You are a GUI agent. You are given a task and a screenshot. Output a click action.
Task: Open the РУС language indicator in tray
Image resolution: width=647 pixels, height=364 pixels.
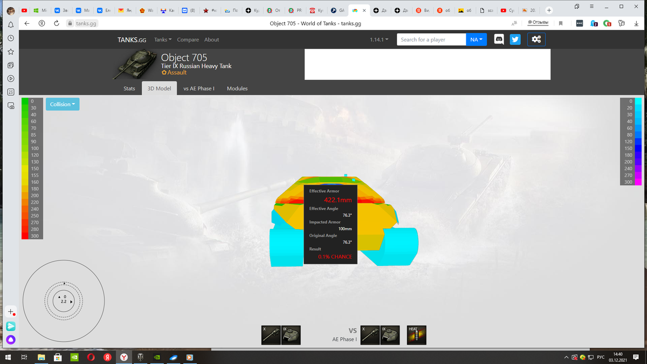point(601,357)
